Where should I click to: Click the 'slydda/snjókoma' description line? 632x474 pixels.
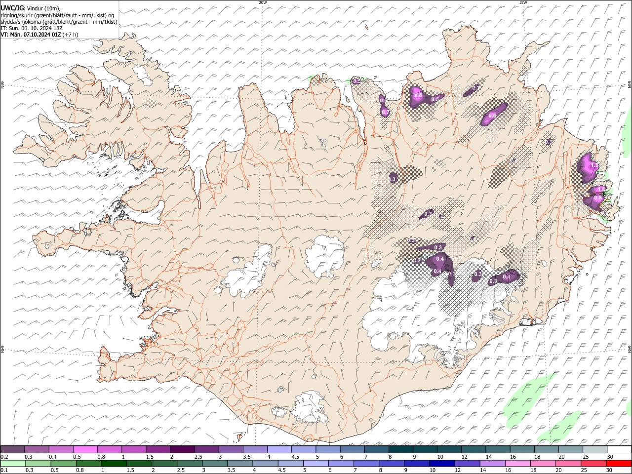pyautogui.click(x=59, y=22)
